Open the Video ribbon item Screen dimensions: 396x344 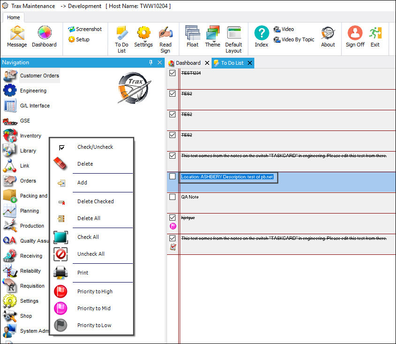284,29
